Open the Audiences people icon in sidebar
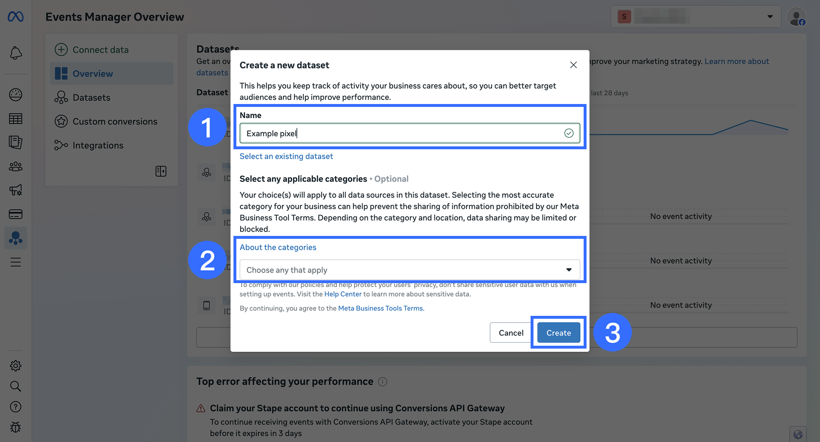820x442 pixels. (16, 167)
